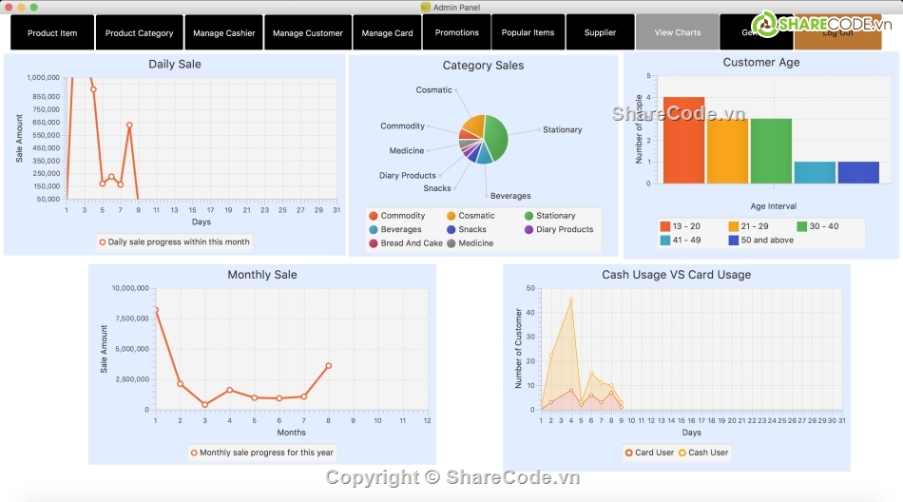Click the Beverages legend circle icon
This screenshot has height=502, width=903.
click(374, 229)
